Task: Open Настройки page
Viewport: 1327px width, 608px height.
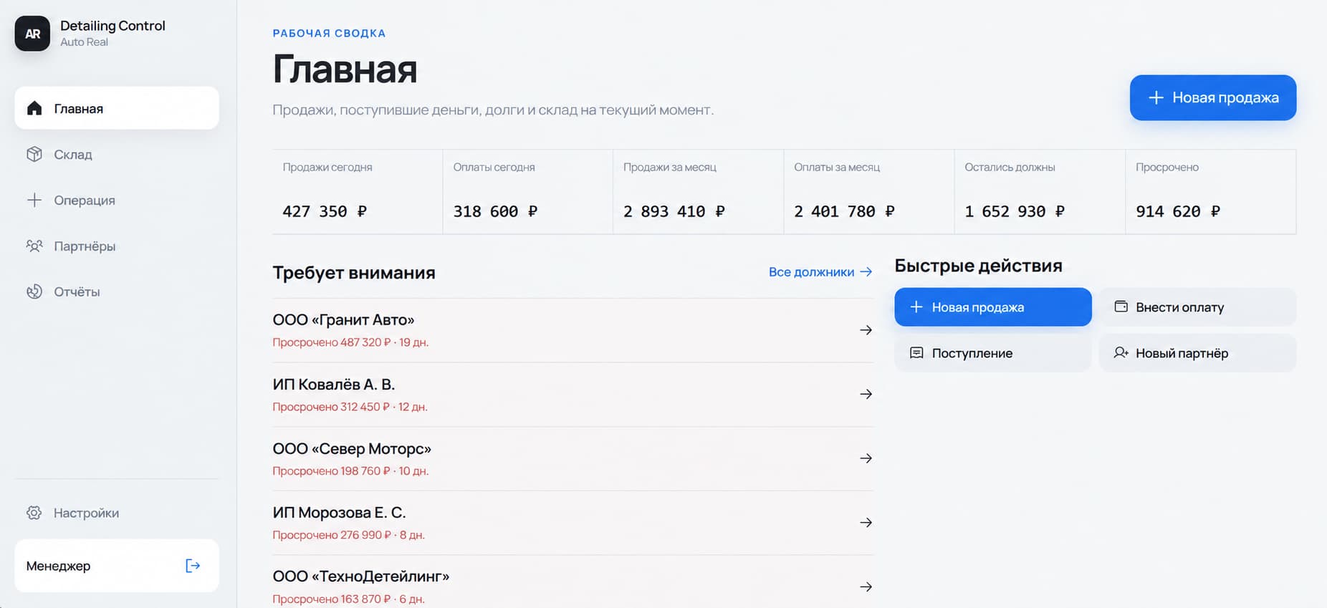Action: pos(117,513)
